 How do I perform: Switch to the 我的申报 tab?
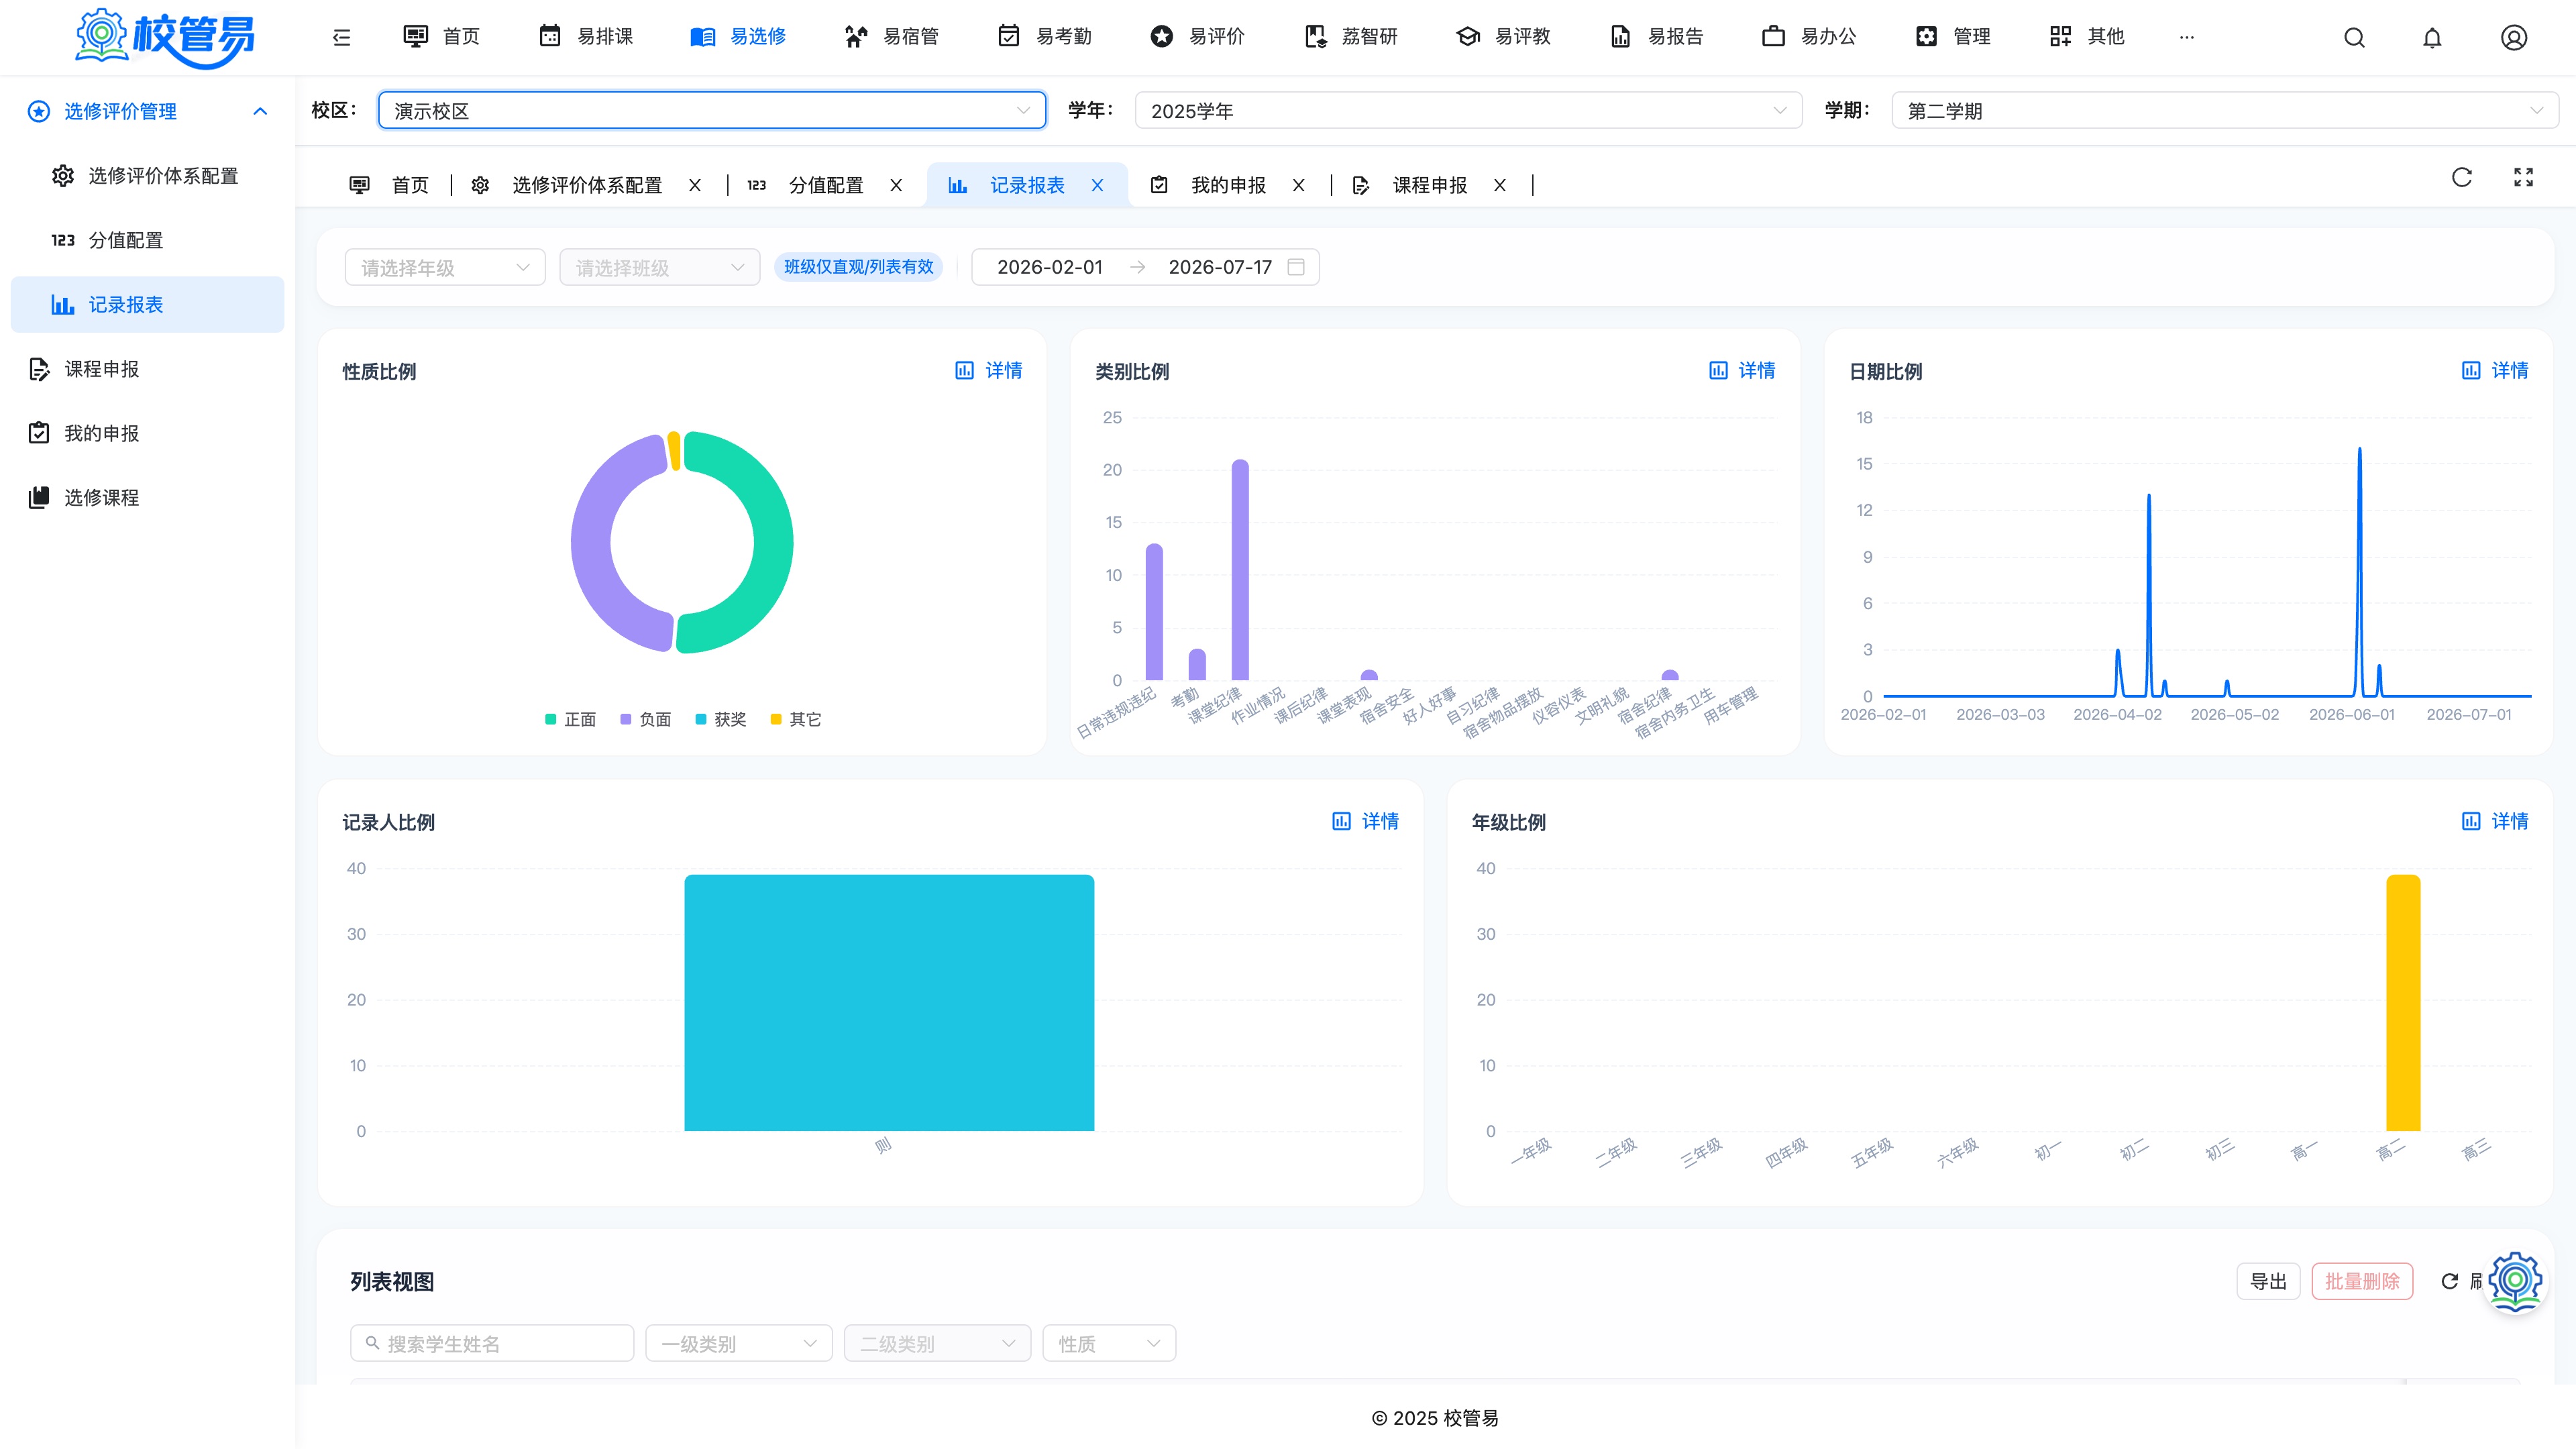1228,185
